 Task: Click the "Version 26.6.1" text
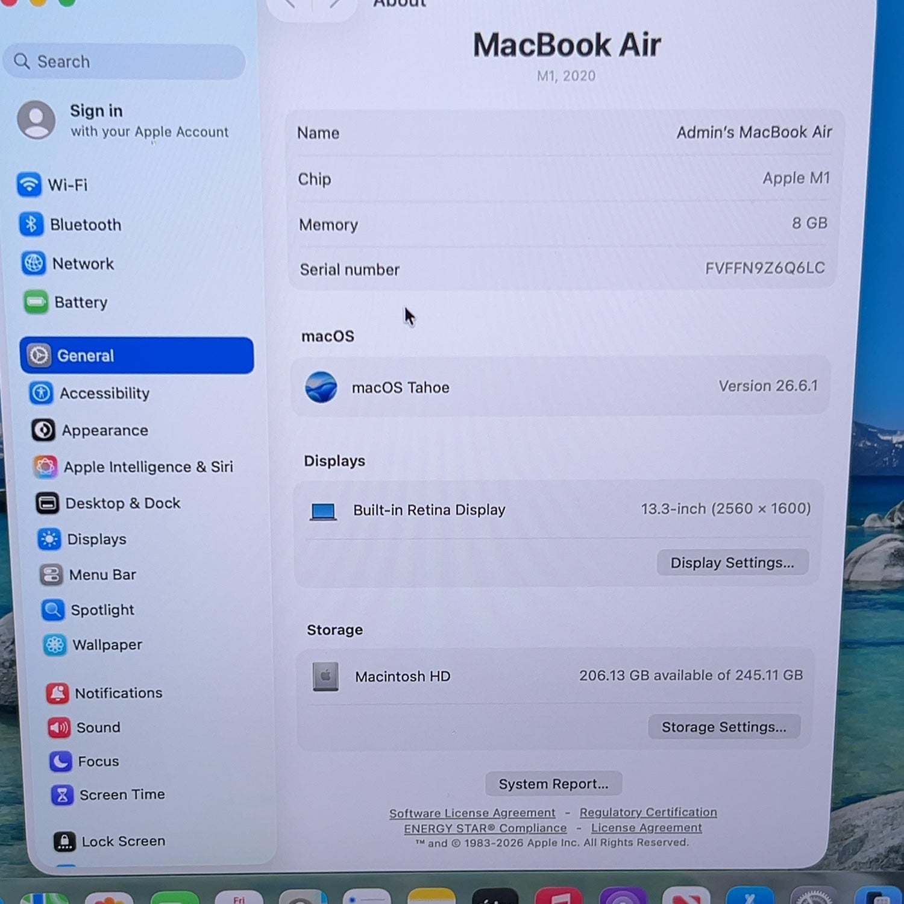(768, 386)
